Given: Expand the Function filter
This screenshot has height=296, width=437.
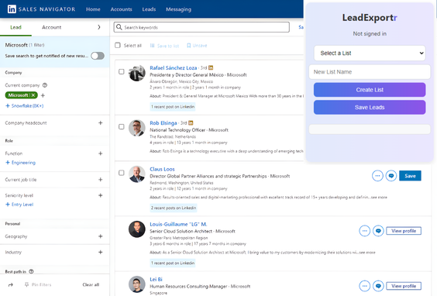Looking at the screenshot, I should pyautogui.click(x=100, y=153).
